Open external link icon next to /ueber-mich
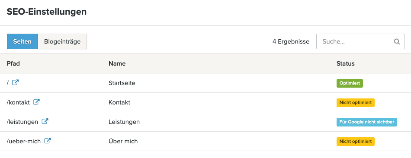Screen dimensions: 411x158 tap(48, 141)
